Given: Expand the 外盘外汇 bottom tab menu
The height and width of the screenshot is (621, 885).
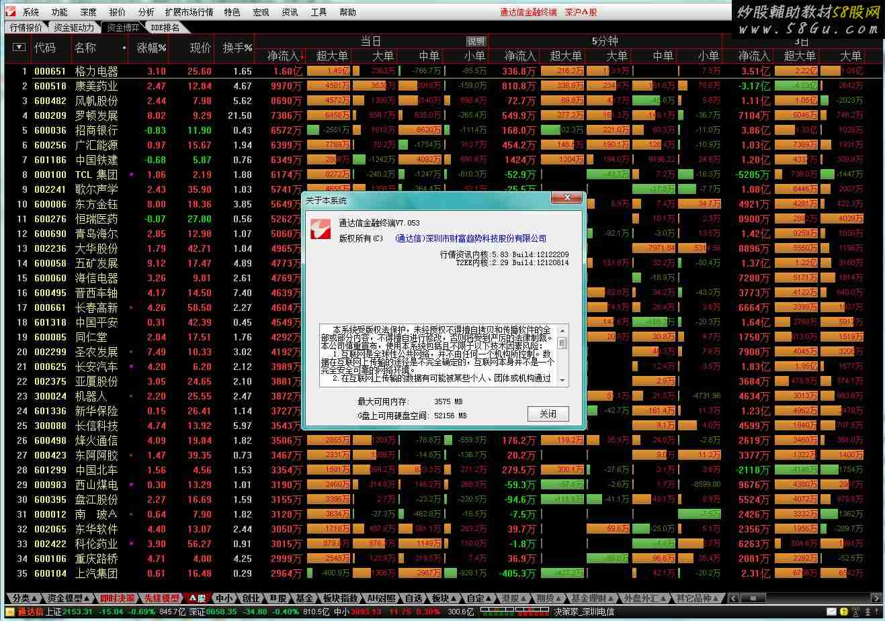Looking at the screenshot, I should 644,598.
